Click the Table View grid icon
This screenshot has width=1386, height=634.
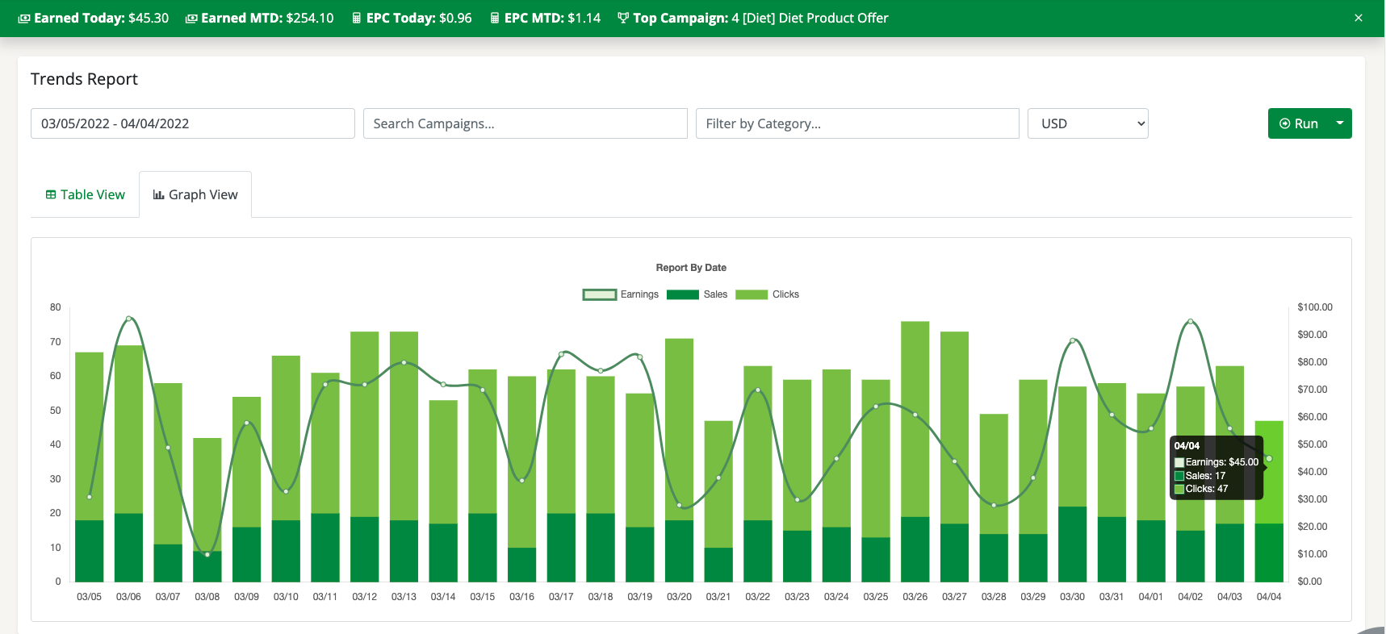[51, 195]
